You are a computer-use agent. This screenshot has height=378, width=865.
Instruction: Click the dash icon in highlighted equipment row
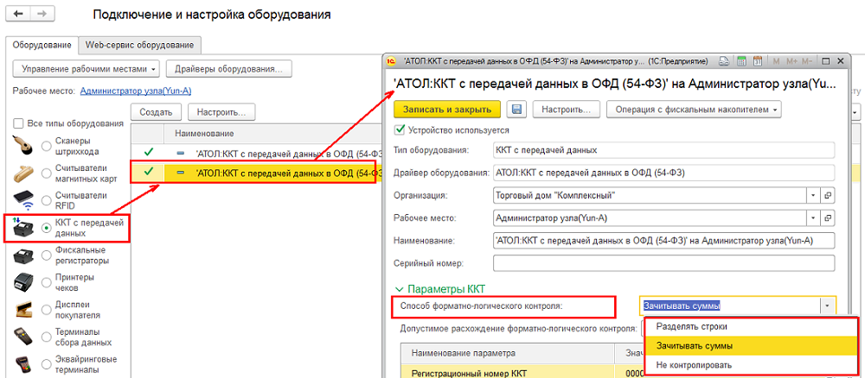pyautogui.click(x=181, y=173)
